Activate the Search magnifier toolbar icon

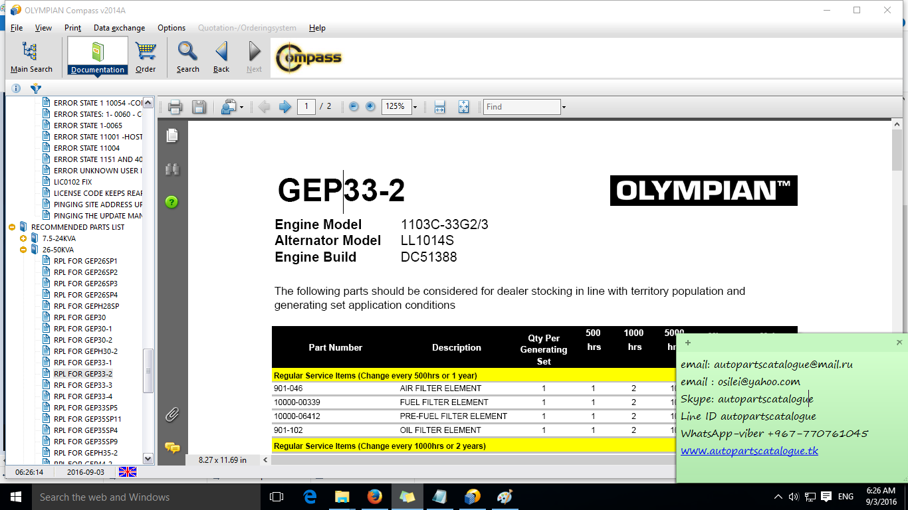(x=187, y=56)
